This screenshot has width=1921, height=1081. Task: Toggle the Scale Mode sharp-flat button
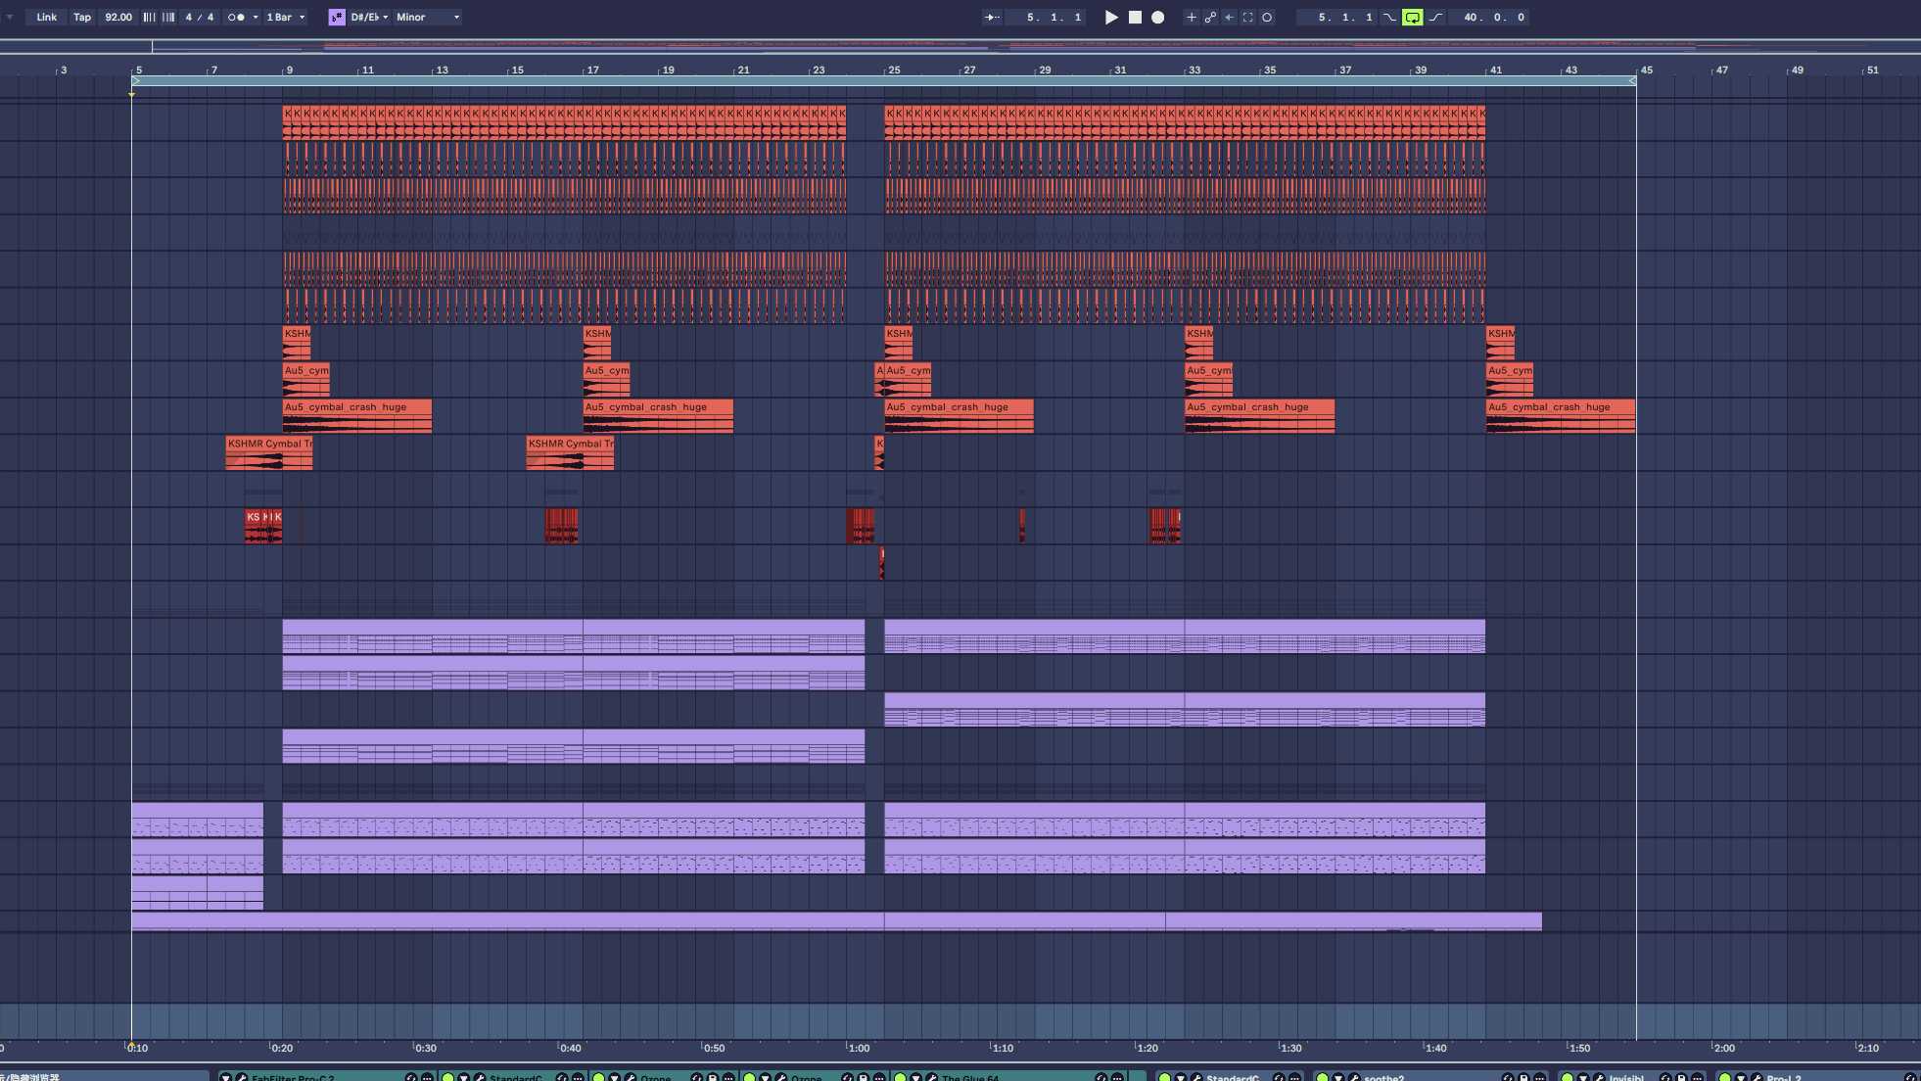(x=337, y=17)
